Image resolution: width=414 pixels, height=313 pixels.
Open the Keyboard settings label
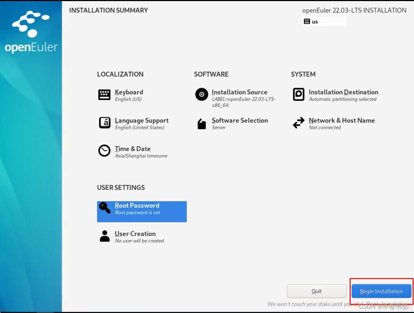[129, 92]
